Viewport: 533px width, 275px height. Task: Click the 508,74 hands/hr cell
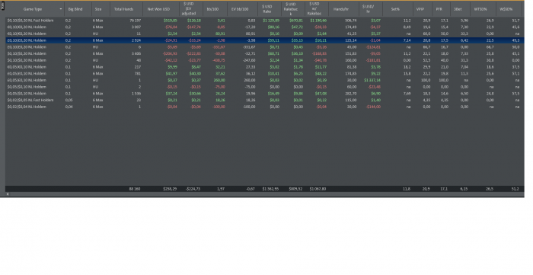[350, 21]
